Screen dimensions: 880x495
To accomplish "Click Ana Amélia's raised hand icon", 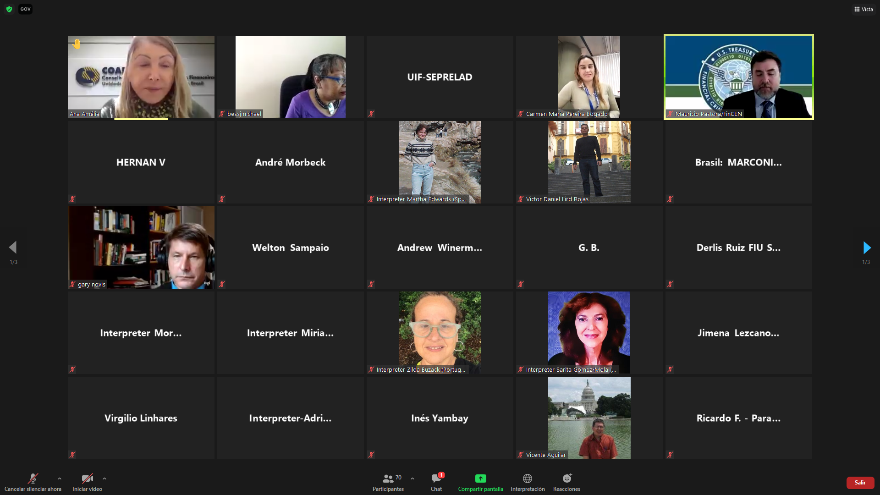I will coord(77,44).
